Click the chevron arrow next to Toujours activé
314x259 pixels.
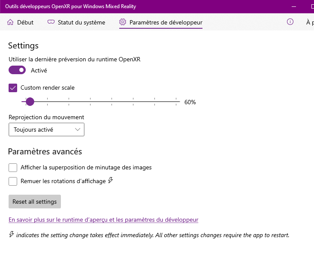[78, 129]
